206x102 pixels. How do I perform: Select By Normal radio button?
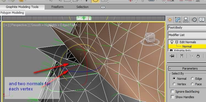click(x=174, y=79)
